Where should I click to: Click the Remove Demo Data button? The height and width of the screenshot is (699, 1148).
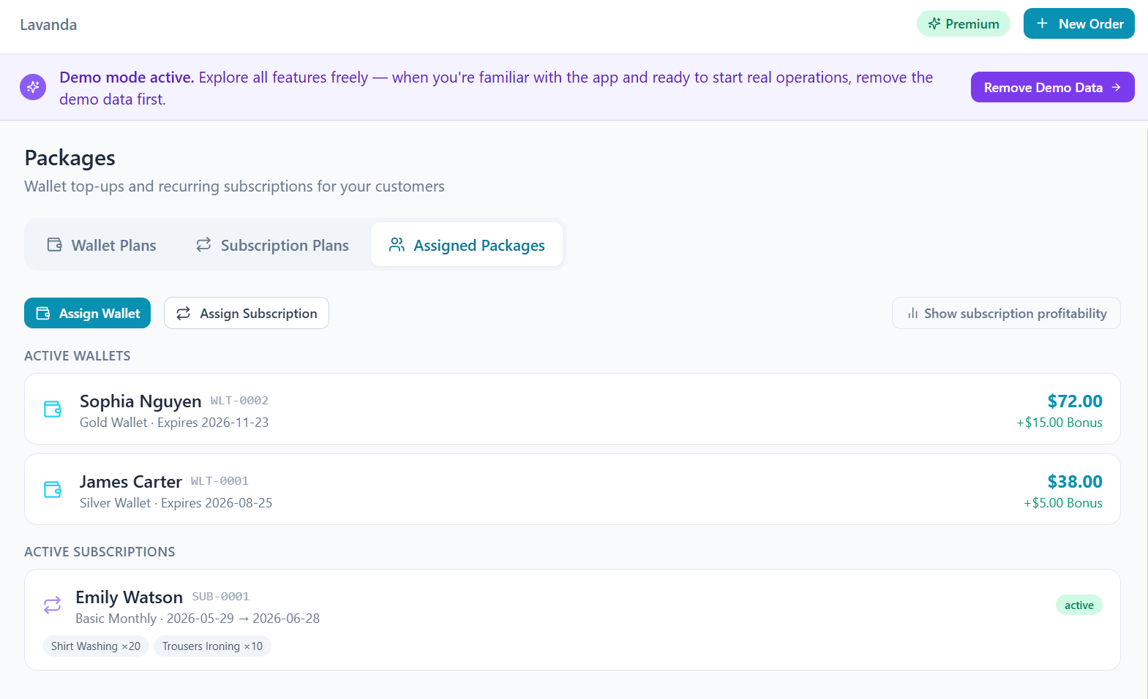pyautogui.click(x=1053, y=87)
